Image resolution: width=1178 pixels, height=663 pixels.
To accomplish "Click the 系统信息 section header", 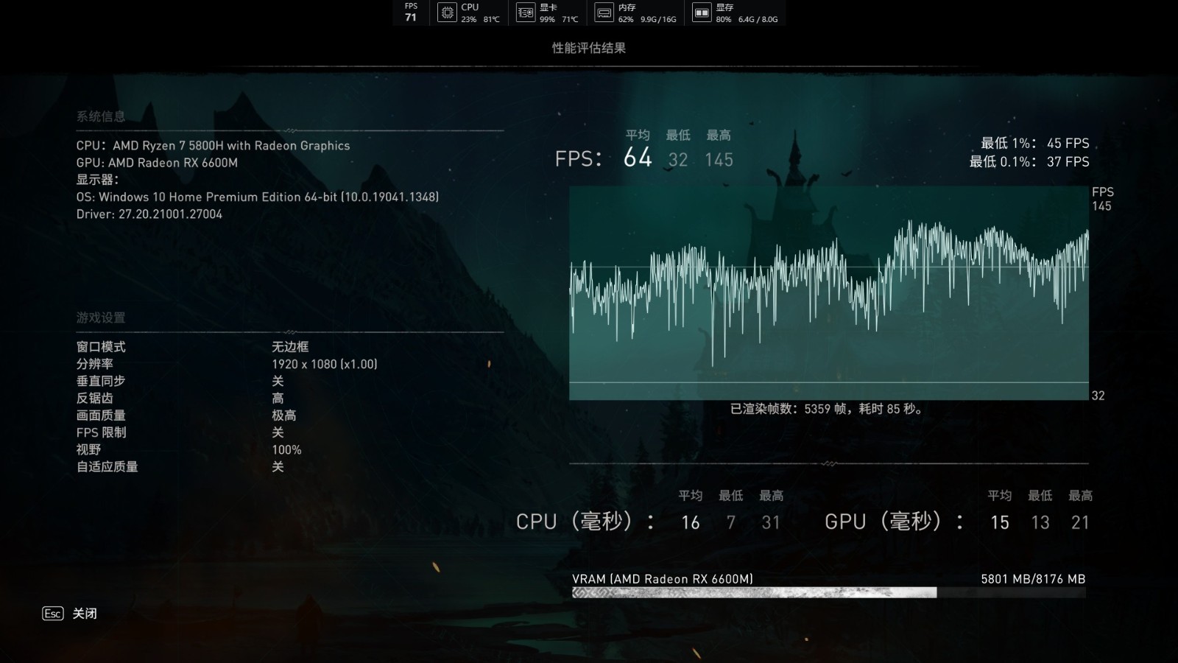I will (101, 116).
